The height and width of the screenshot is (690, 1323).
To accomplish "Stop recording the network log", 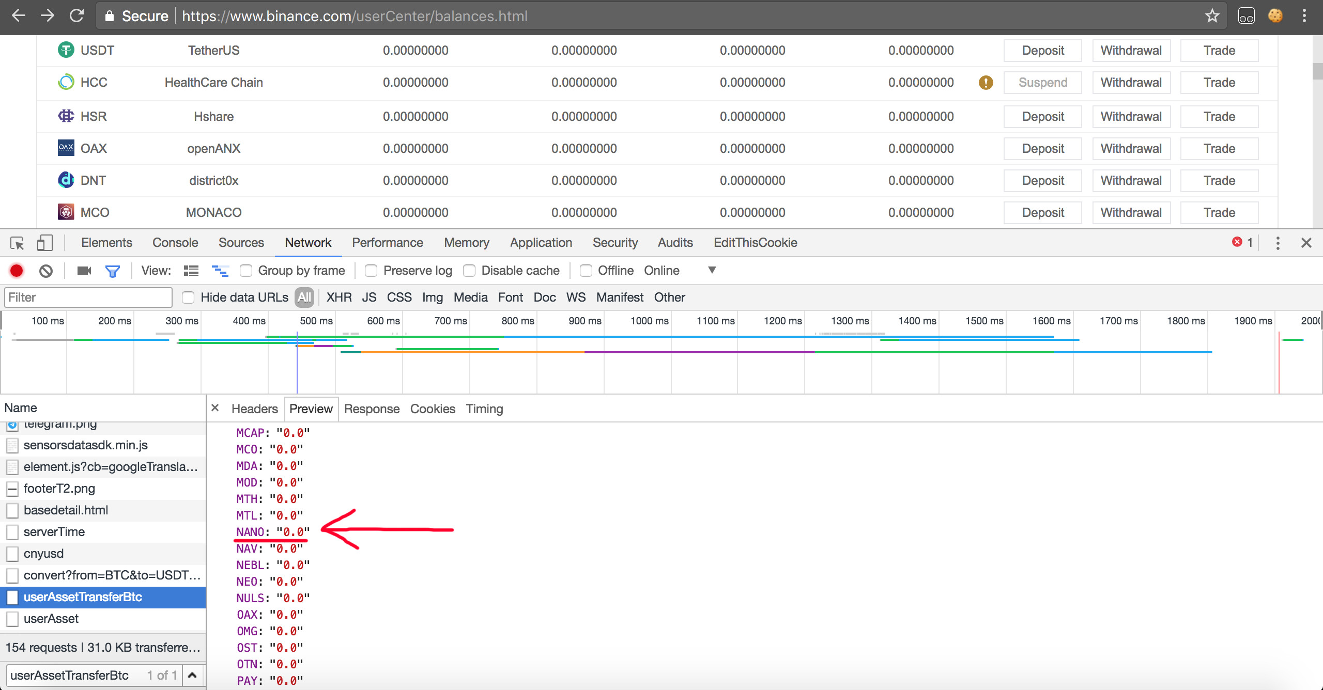I will coord(17,271).
